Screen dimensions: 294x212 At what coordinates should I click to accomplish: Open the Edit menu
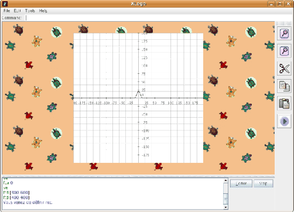click(x=17, y=11)
